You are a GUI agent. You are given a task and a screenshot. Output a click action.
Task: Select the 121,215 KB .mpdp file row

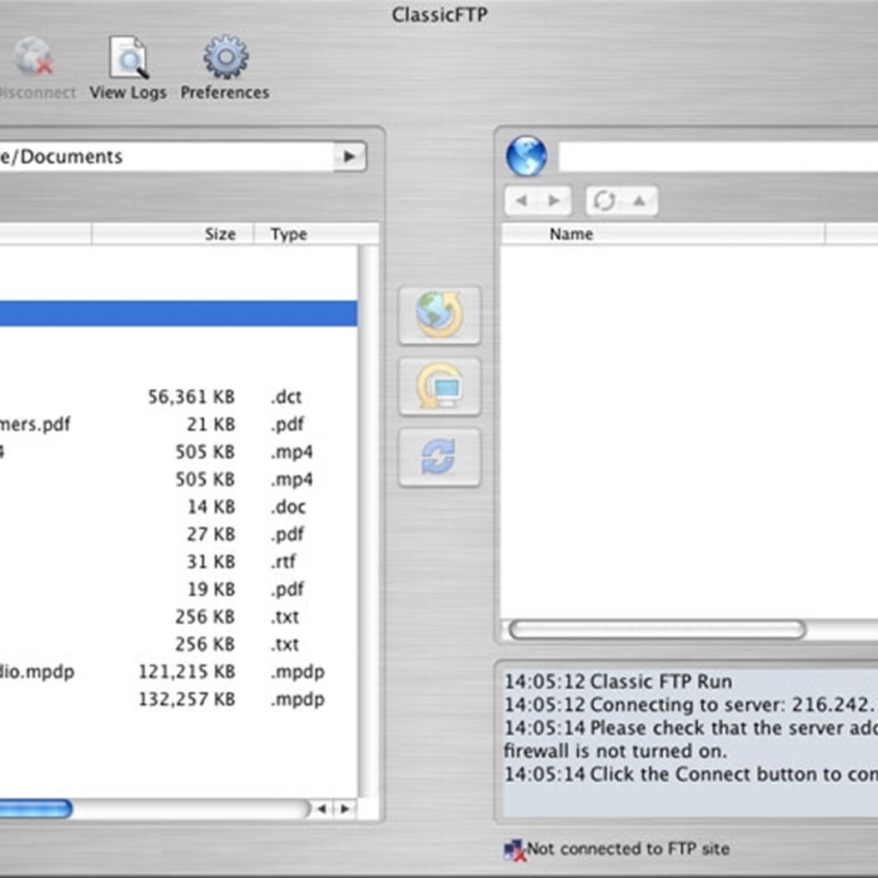coord(178,671)
